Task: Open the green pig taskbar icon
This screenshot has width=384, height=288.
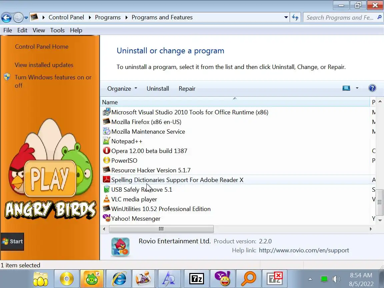Action: [92, 279]
